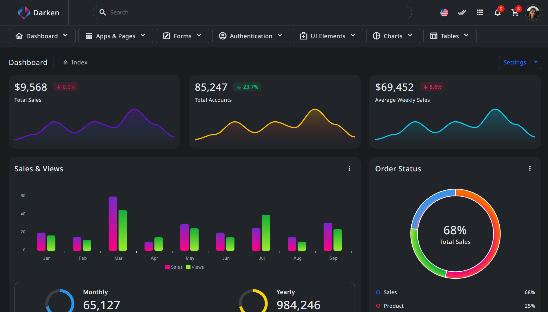
Task: Select the Sales legend circle marker
Action: coord(378,292)
